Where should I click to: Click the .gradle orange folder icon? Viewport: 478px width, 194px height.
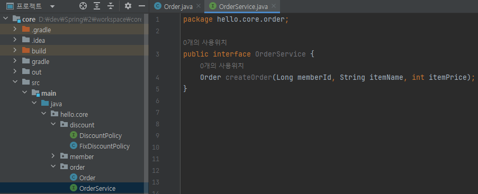pos(26,29)
